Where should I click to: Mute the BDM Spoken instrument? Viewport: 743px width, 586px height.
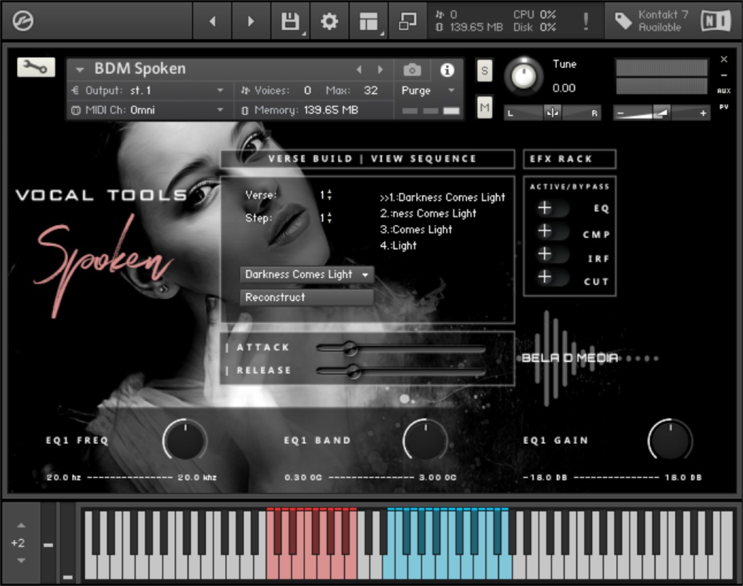pyautogui.click(x=484, y=106)
